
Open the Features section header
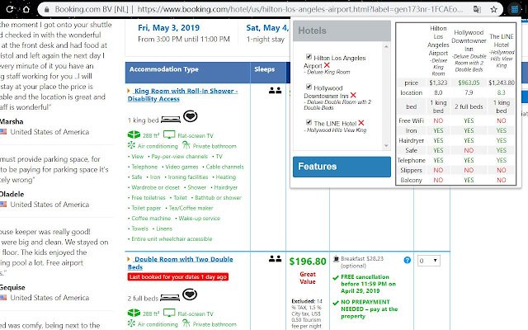(x=342, y=167)
